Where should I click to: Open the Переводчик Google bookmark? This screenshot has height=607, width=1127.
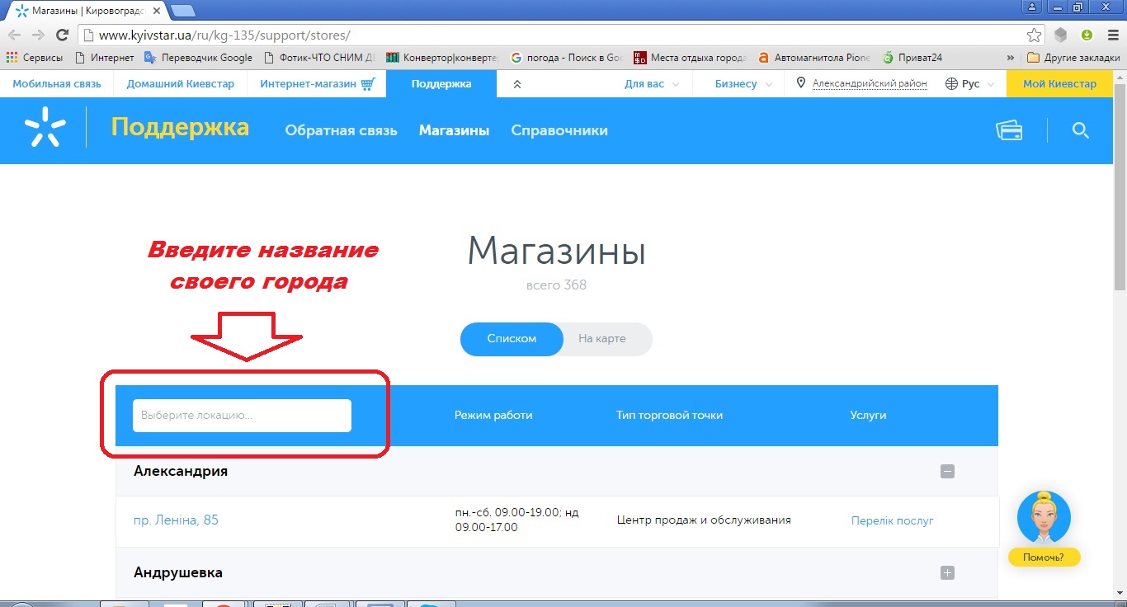[198, 58]
